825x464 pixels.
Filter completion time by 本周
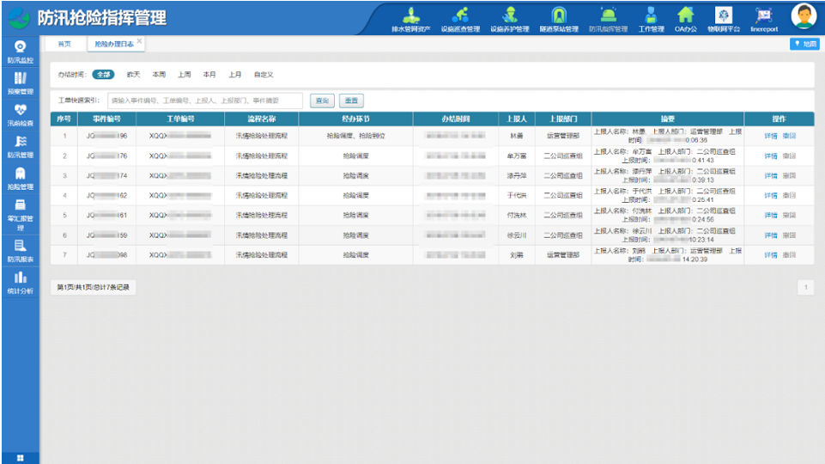point(159,74)
